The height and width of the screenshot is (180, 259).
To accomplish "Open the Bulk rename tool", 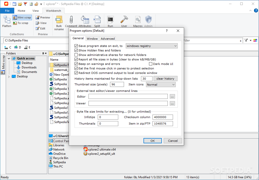I will pos(59,23).
